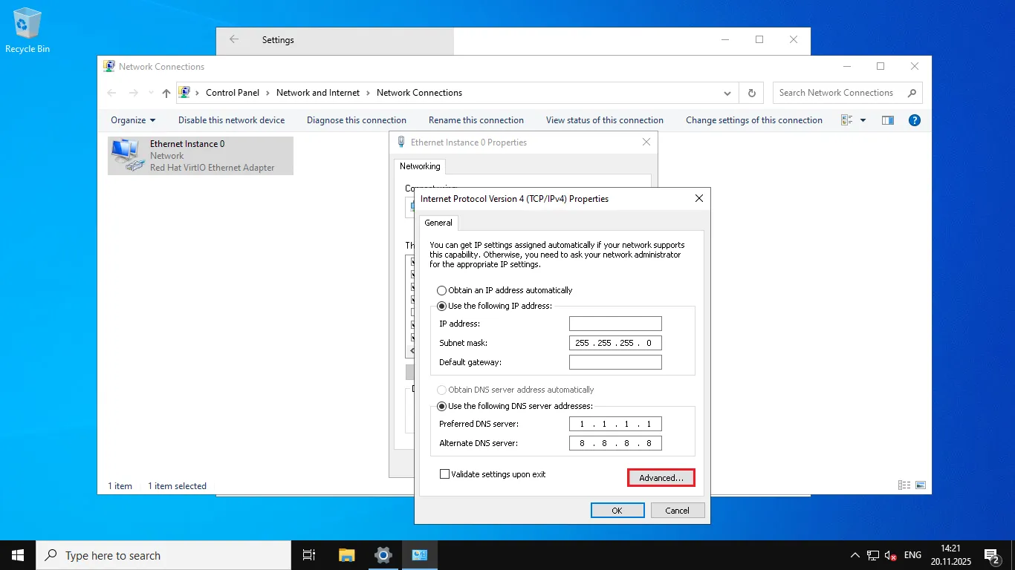Show the preview pane icon
Image resolution: width=1015 pixels, height=570 pixels.
click(x=887, y=120)
